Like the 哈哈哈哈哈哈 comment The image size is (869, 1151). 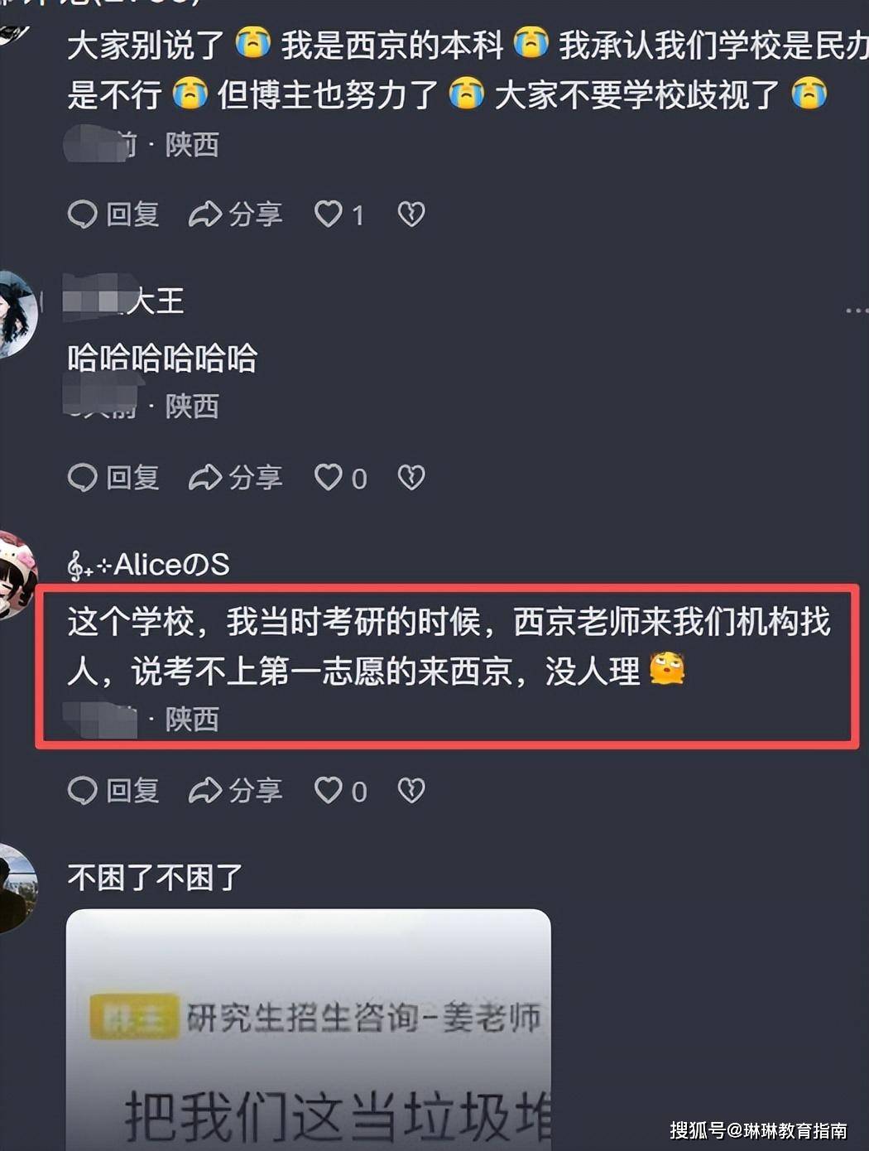tap(340, 478)
